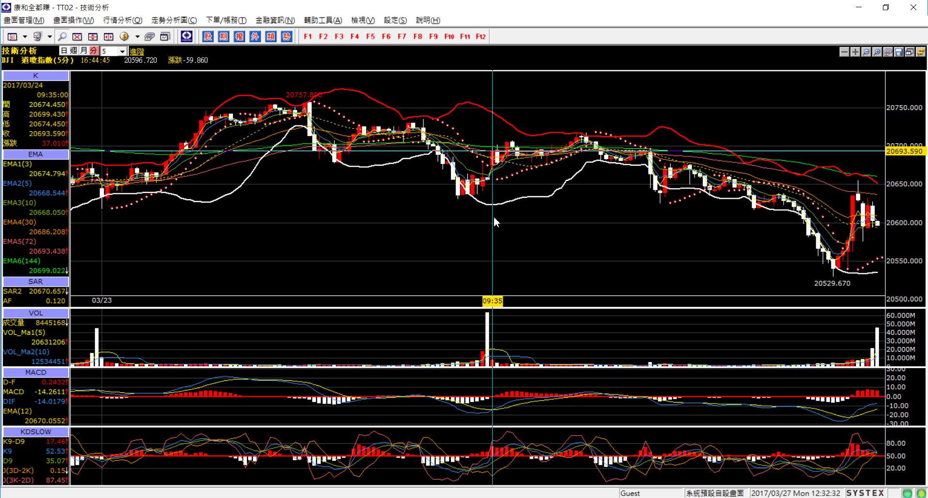The height and width of the screenshot is (498, 928).
Task: Select the MACD indicator panel header
Action: (35, 372)
